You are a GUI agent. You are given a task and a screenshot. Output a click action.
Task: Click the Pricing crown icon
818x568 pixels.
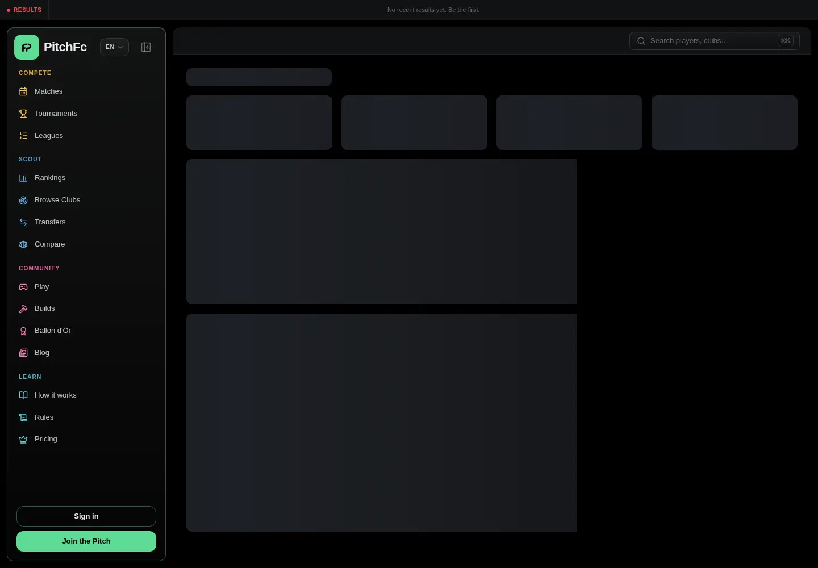(x=23, y=439)
